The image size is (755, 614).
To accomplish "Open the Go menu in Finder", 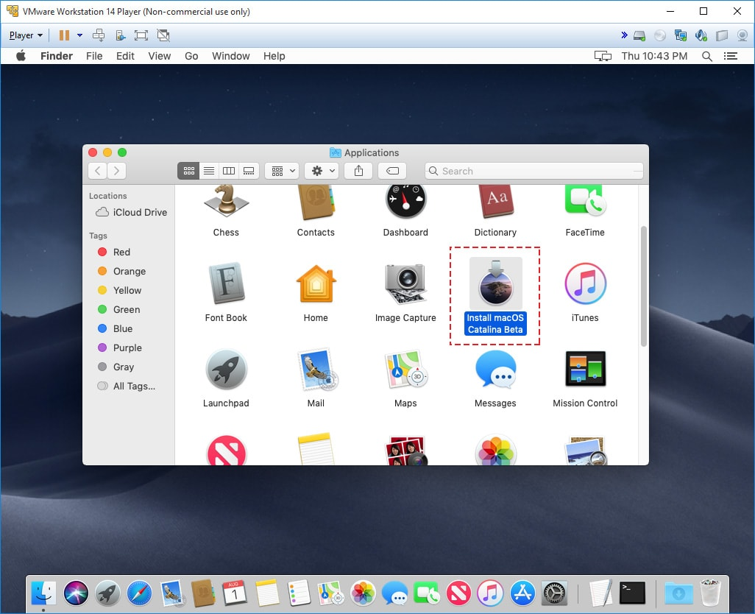I will [x=191, y=56].
